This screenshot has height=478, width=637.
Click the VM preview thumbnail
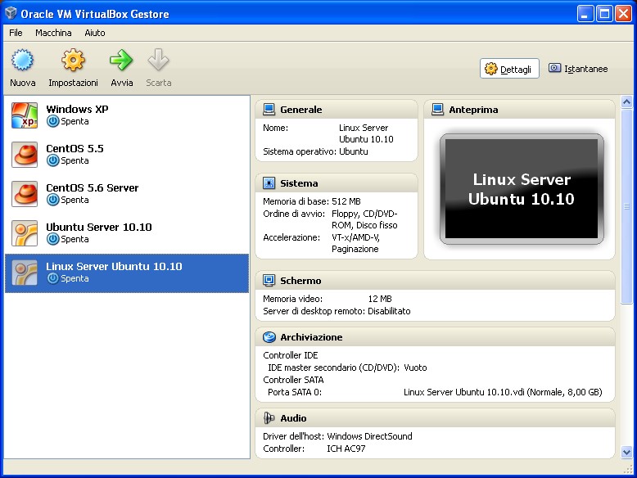click(x=522, y=189)
